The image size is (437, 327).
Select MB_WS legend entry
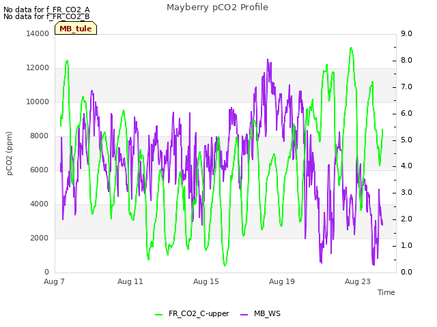[260, 313]
